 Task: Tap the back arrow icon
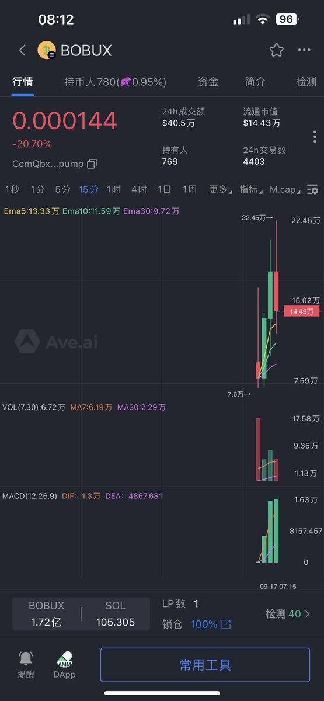pos(22,50)
